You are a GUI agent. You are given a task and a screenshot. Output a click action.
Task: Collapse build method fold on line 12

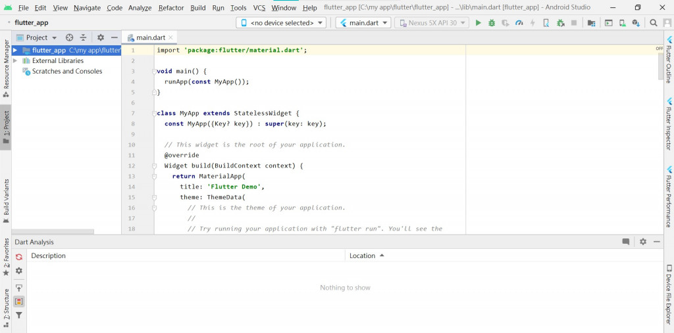point(154,166)
